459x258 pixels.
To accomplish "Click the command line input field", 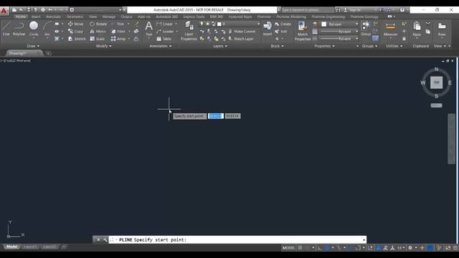I will coord(237,239).
